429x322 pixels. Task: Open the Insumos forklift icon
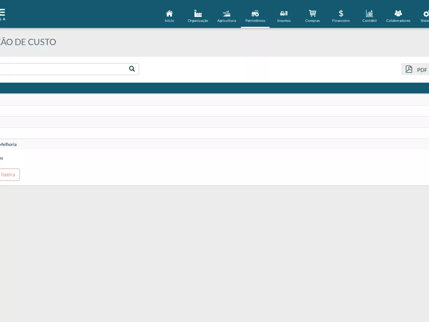284,14
